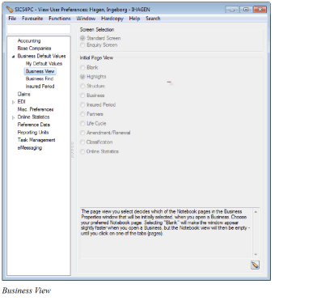Viewport: 317px width, 301px height.
Task: Select Claims in preferences tree
Action: click(24, 94)
